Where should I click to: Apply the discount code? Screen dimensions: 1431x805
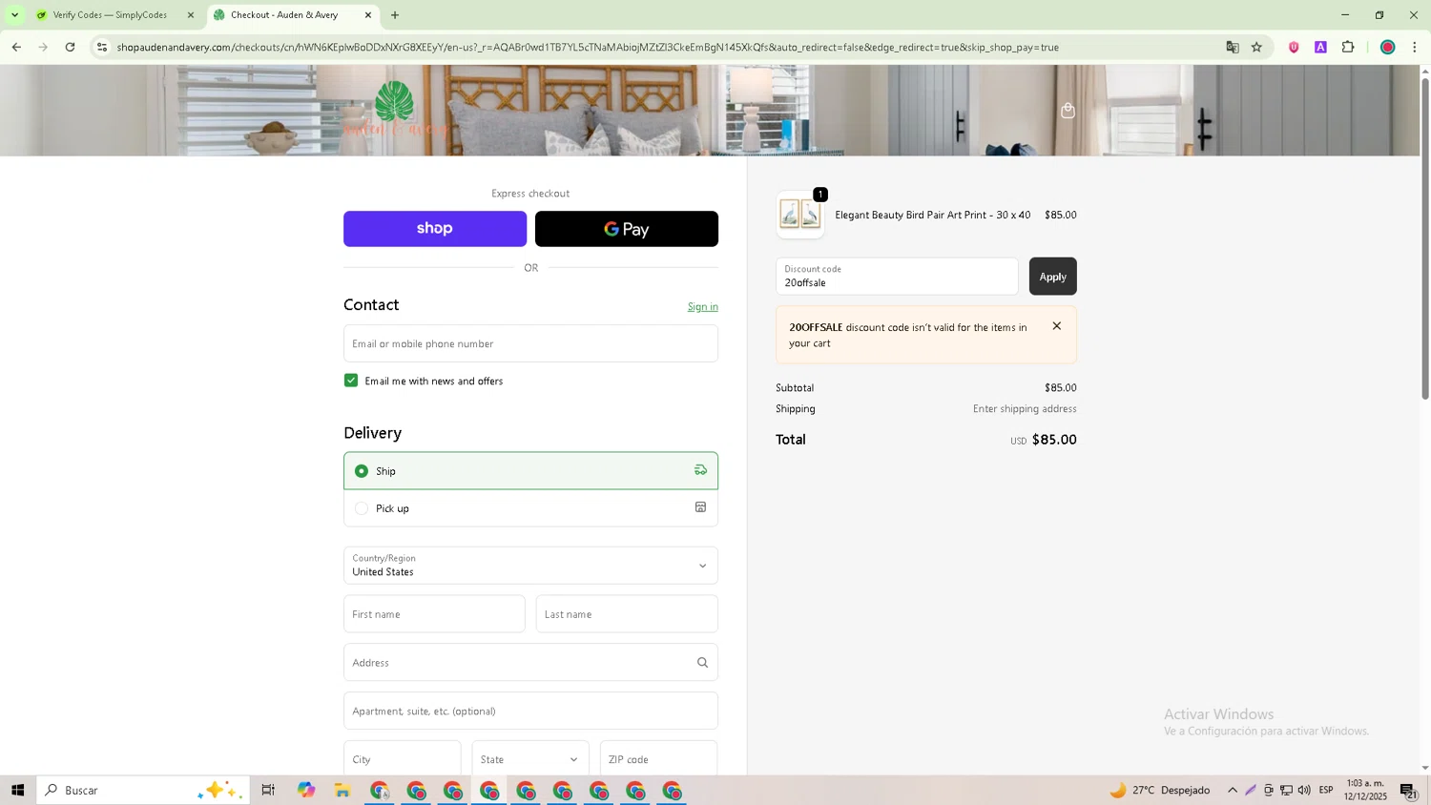pos(1052,277)
